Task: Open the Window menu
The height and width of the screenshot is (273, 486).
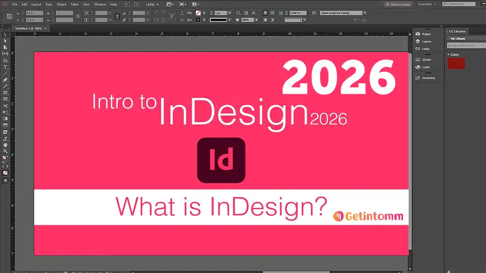Action: [100, 4]
